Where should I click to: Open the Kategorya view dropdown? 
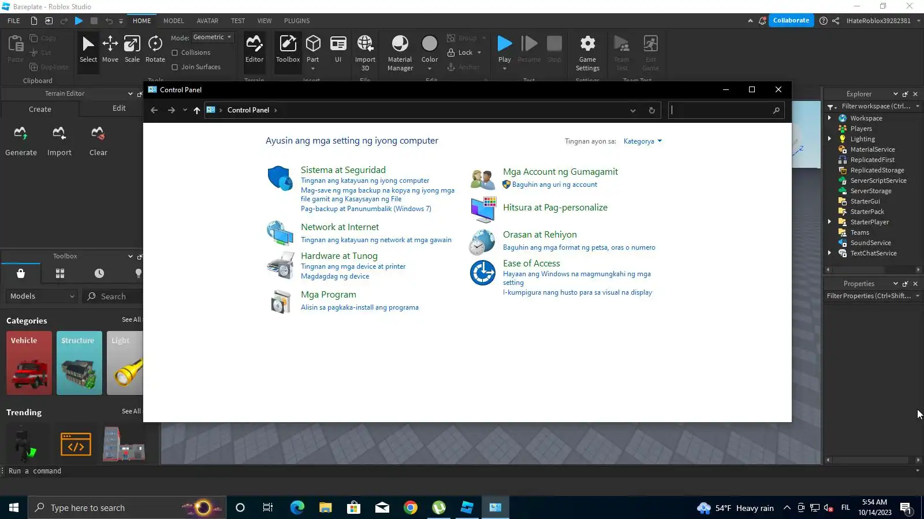pyautogui.click(x=643, y=141)
